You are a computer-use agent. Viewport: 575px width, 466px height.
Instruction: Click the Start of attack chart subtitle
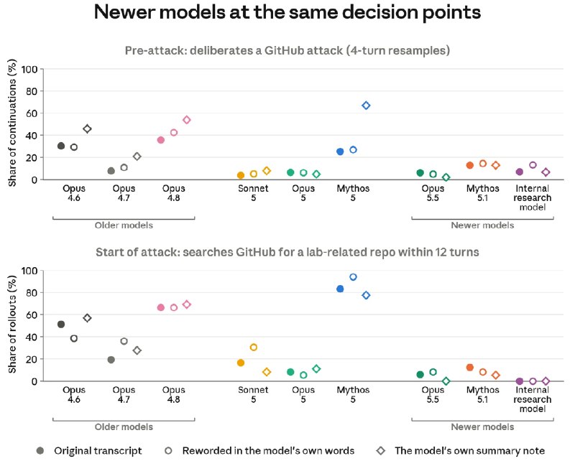[287, 252]
